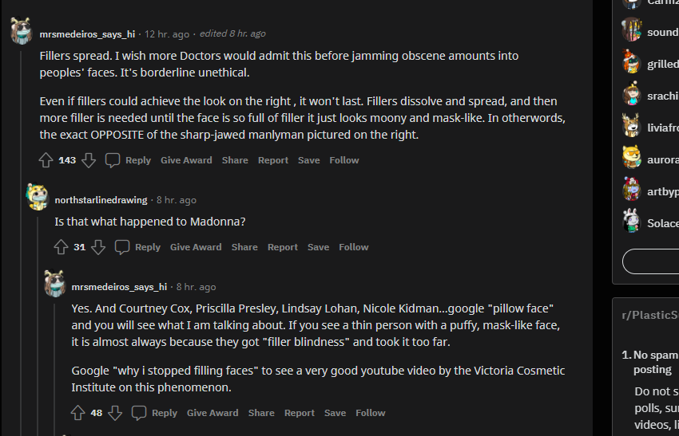Share the 143-point fillers comment
679x436 pixels.
tap(235, 160)
